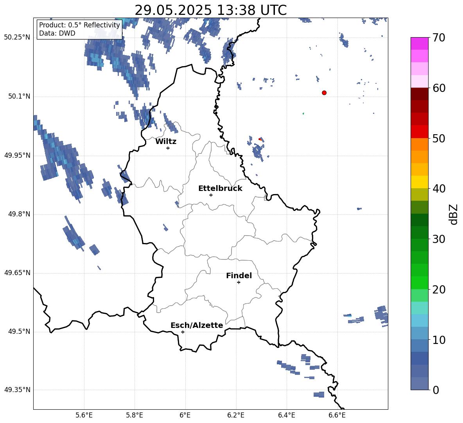
Task: Click the 49.5°N latitude label
Action: 19,331
